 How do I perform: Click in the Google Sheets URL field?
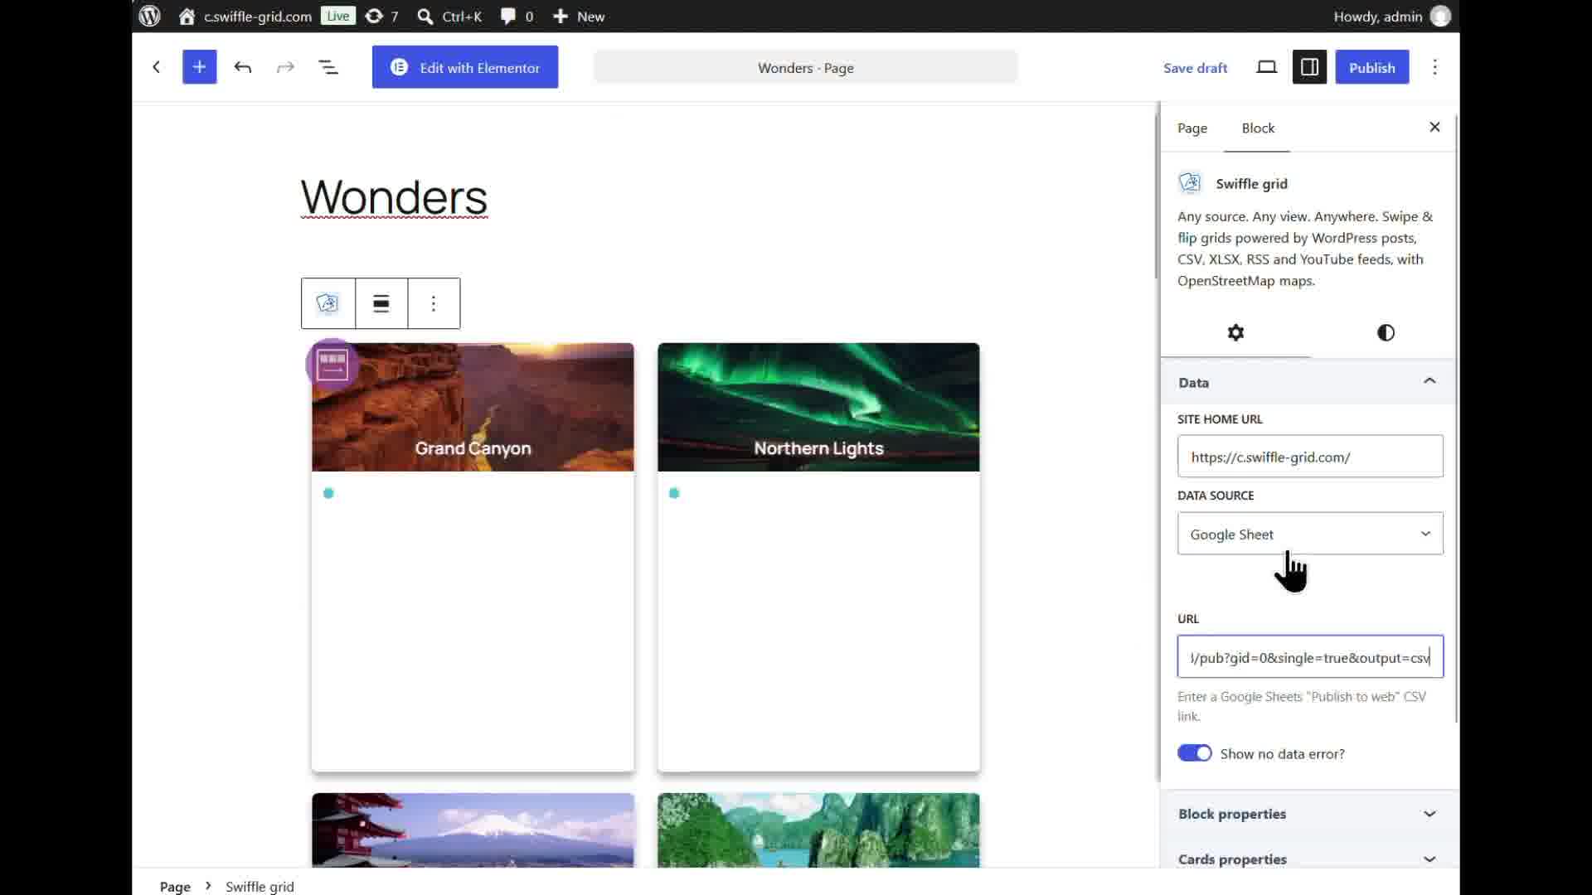point(1310,657)
